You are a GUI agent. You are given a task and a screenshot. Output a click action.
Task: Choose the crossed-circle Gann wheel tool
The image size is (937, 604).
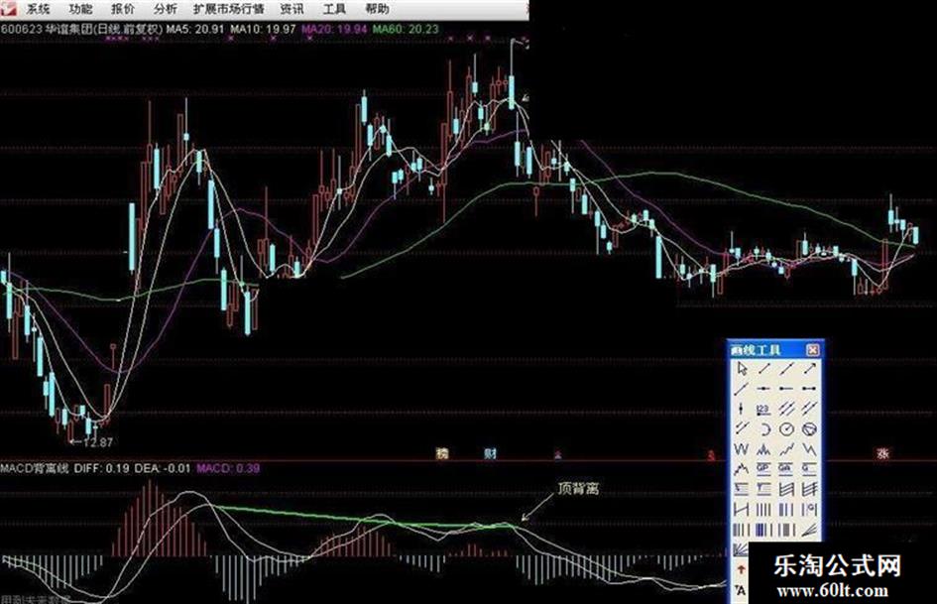click(809, 429)
